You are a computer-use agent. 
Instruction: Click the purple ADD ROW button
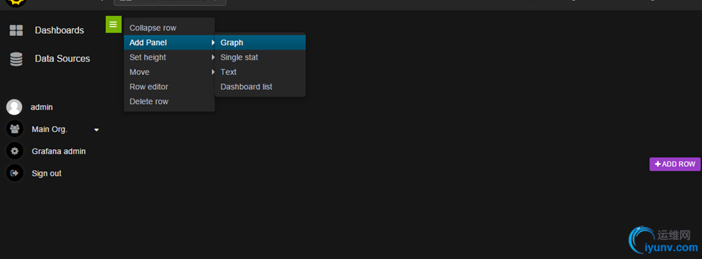pos(675,164)
